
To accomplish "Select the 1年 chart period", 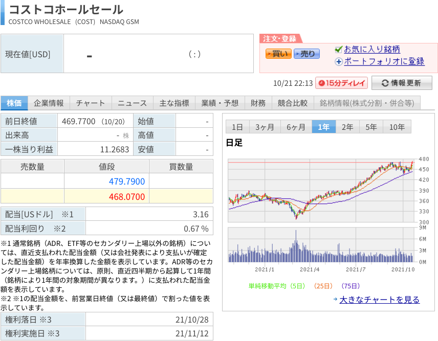I will (x=323, y=127).
